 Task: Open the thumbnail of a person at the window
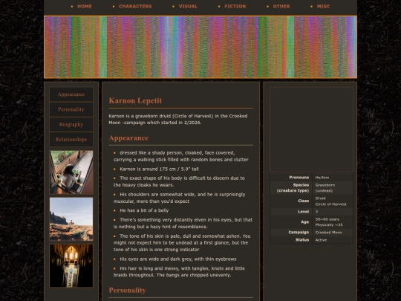point(71,172)
